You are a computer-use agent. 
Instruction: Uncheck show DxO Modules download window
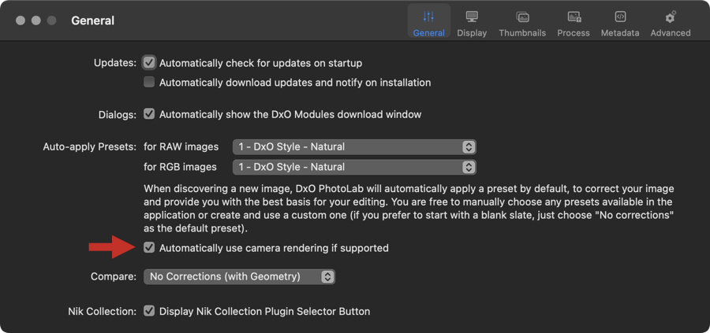pyautogui.click(x=149, y=114)
